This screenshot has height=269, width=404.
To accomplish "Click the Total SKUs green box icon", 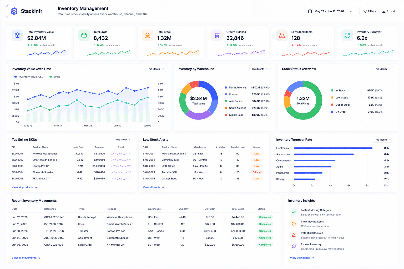I will coord(84,35).
